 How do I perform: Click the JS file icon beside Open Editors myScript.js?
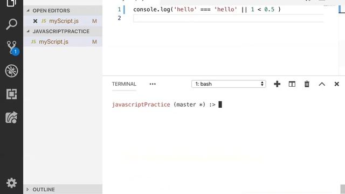[x=44, y=21]
